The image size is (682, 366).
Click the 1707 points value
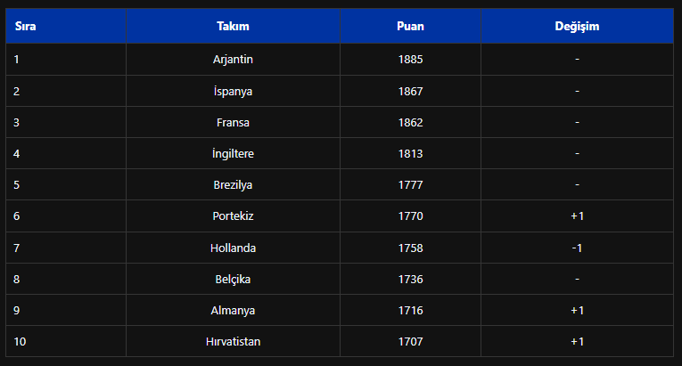[x=411, y=342]
